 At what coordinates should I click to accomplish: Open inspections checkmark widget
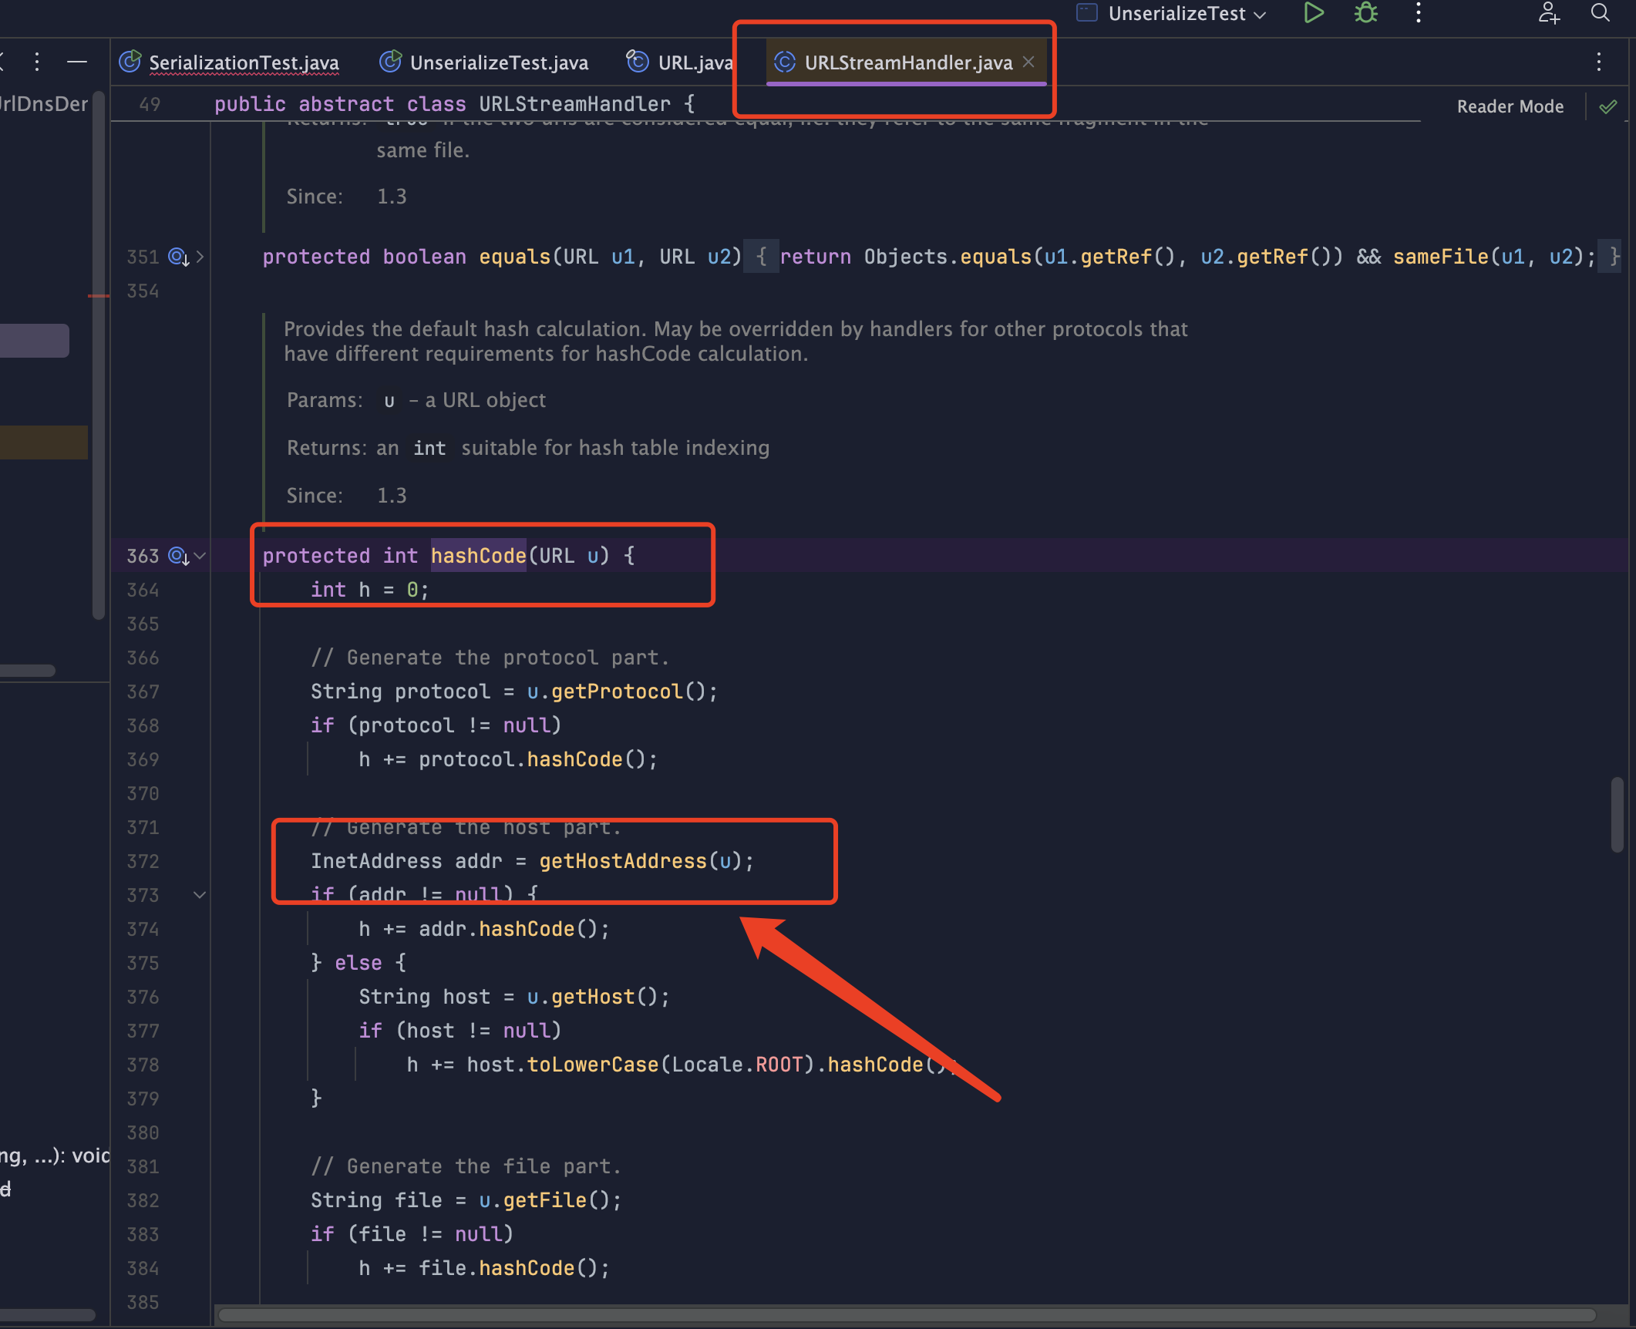pos(1608,106)
